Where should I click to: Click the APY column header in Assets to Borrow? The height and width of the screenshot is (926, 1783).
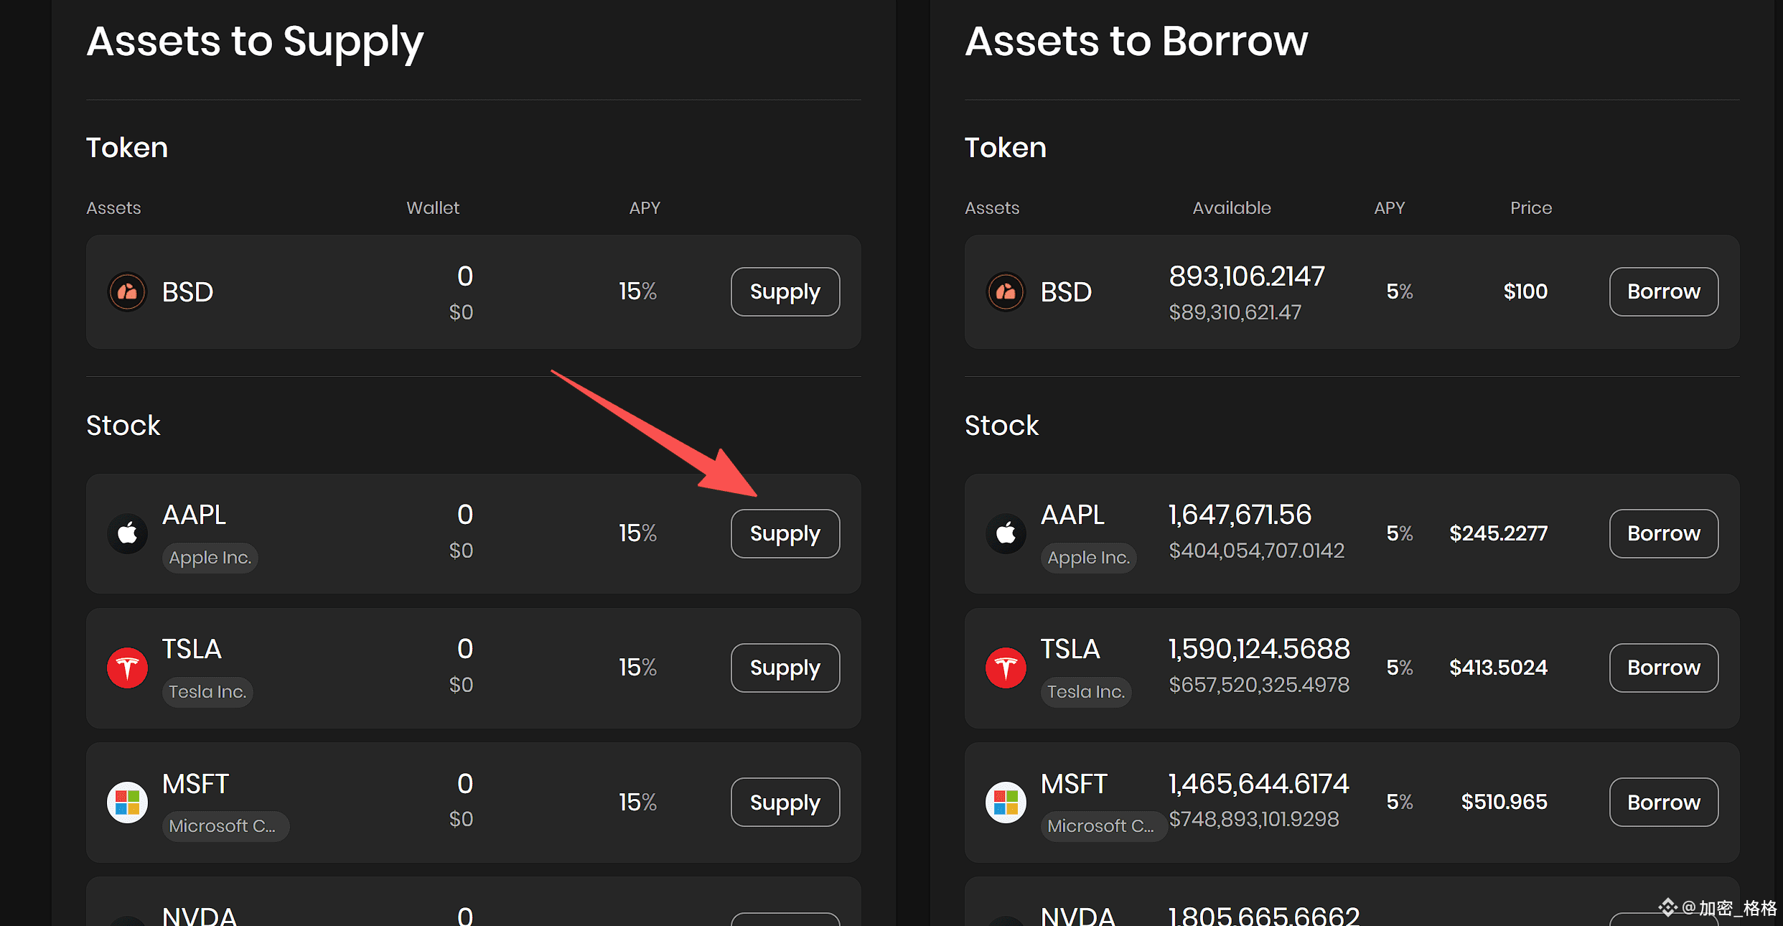pos(1389,208)
